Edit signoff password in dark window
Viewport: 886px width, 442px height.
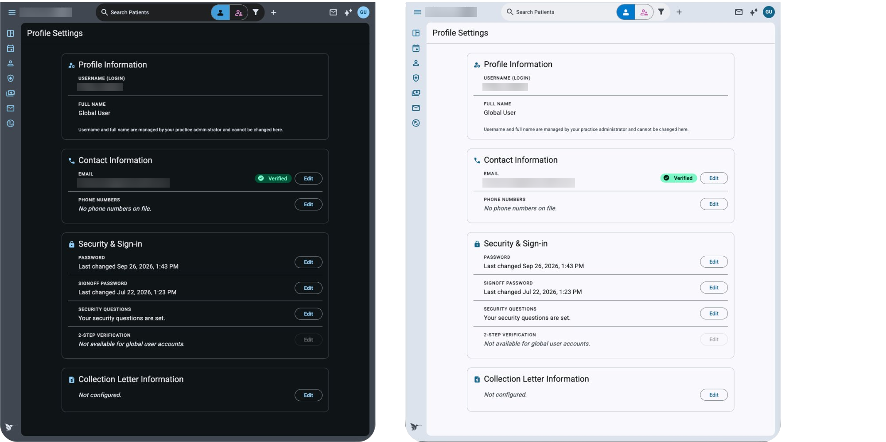click(x=308, y=288)
